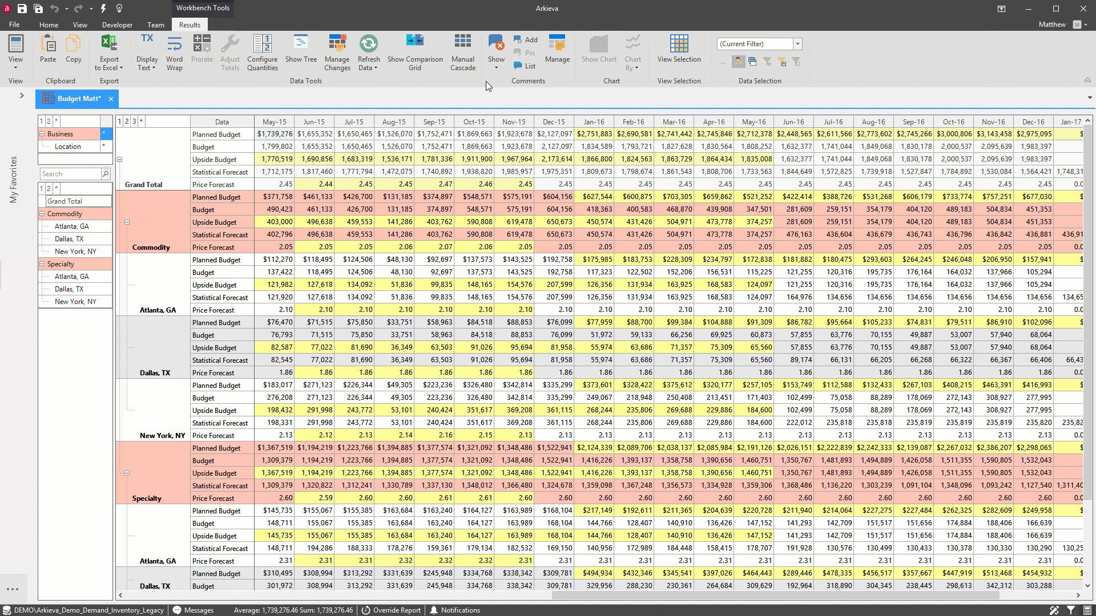The image size is (1096, 616).
Task: Open the Export to Excel dropdown
Action: pos(109,52)
